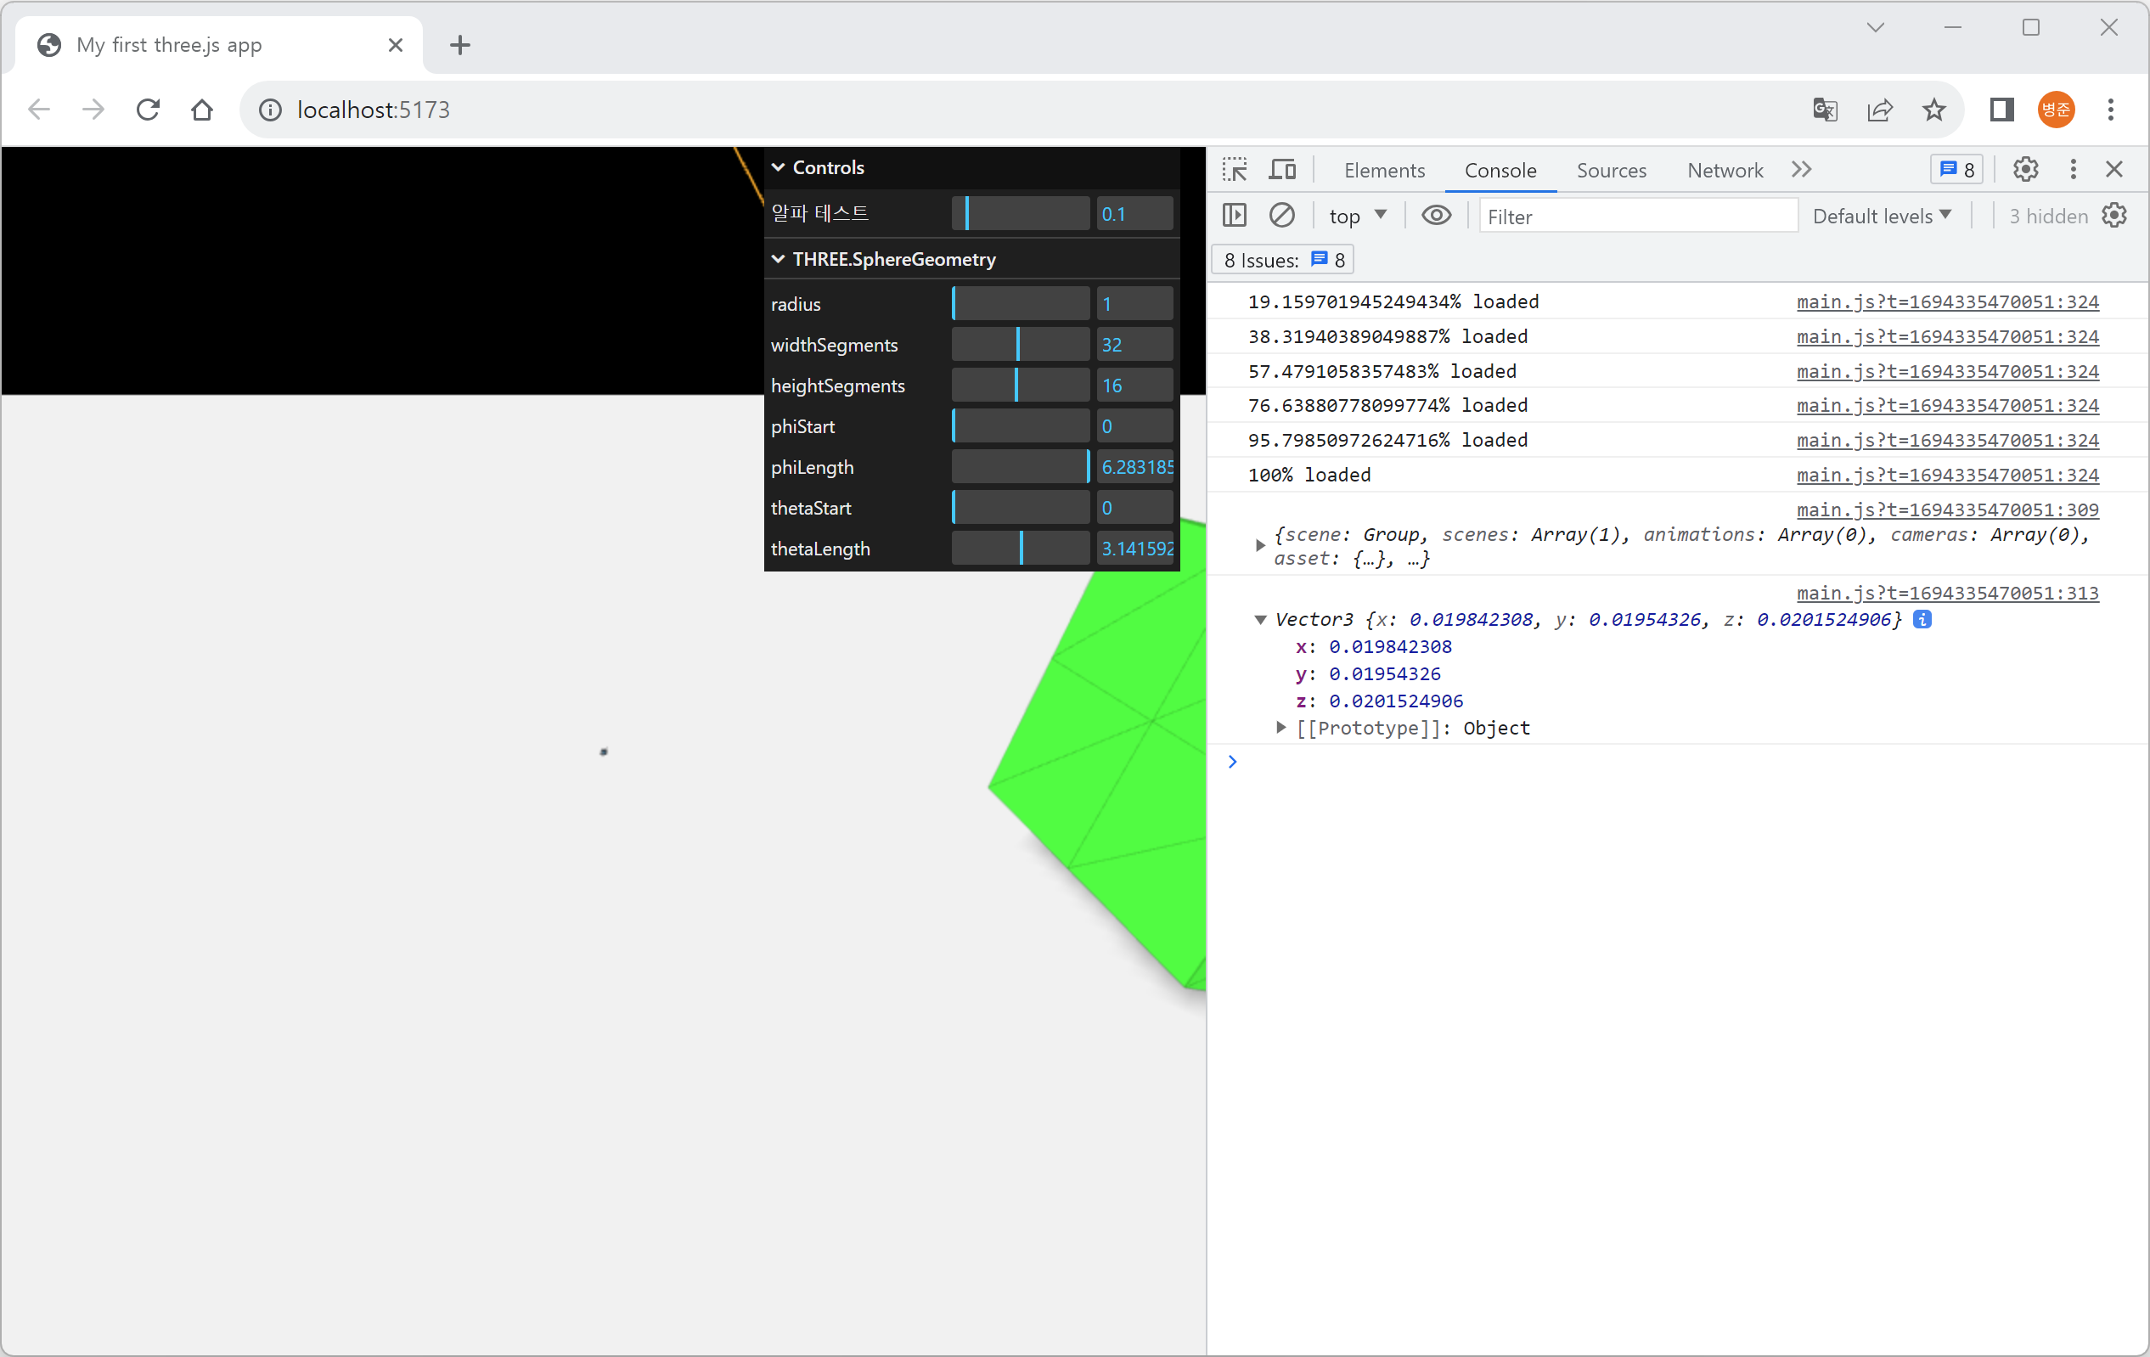Image resolution: width=2150 pixels, height=1357 pixels.
Task: Toggle the device toolbar icon
Action: coord(1282,170)
